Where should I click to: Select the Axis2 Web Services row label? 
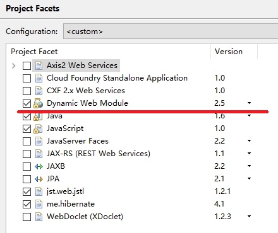(82, 65)
